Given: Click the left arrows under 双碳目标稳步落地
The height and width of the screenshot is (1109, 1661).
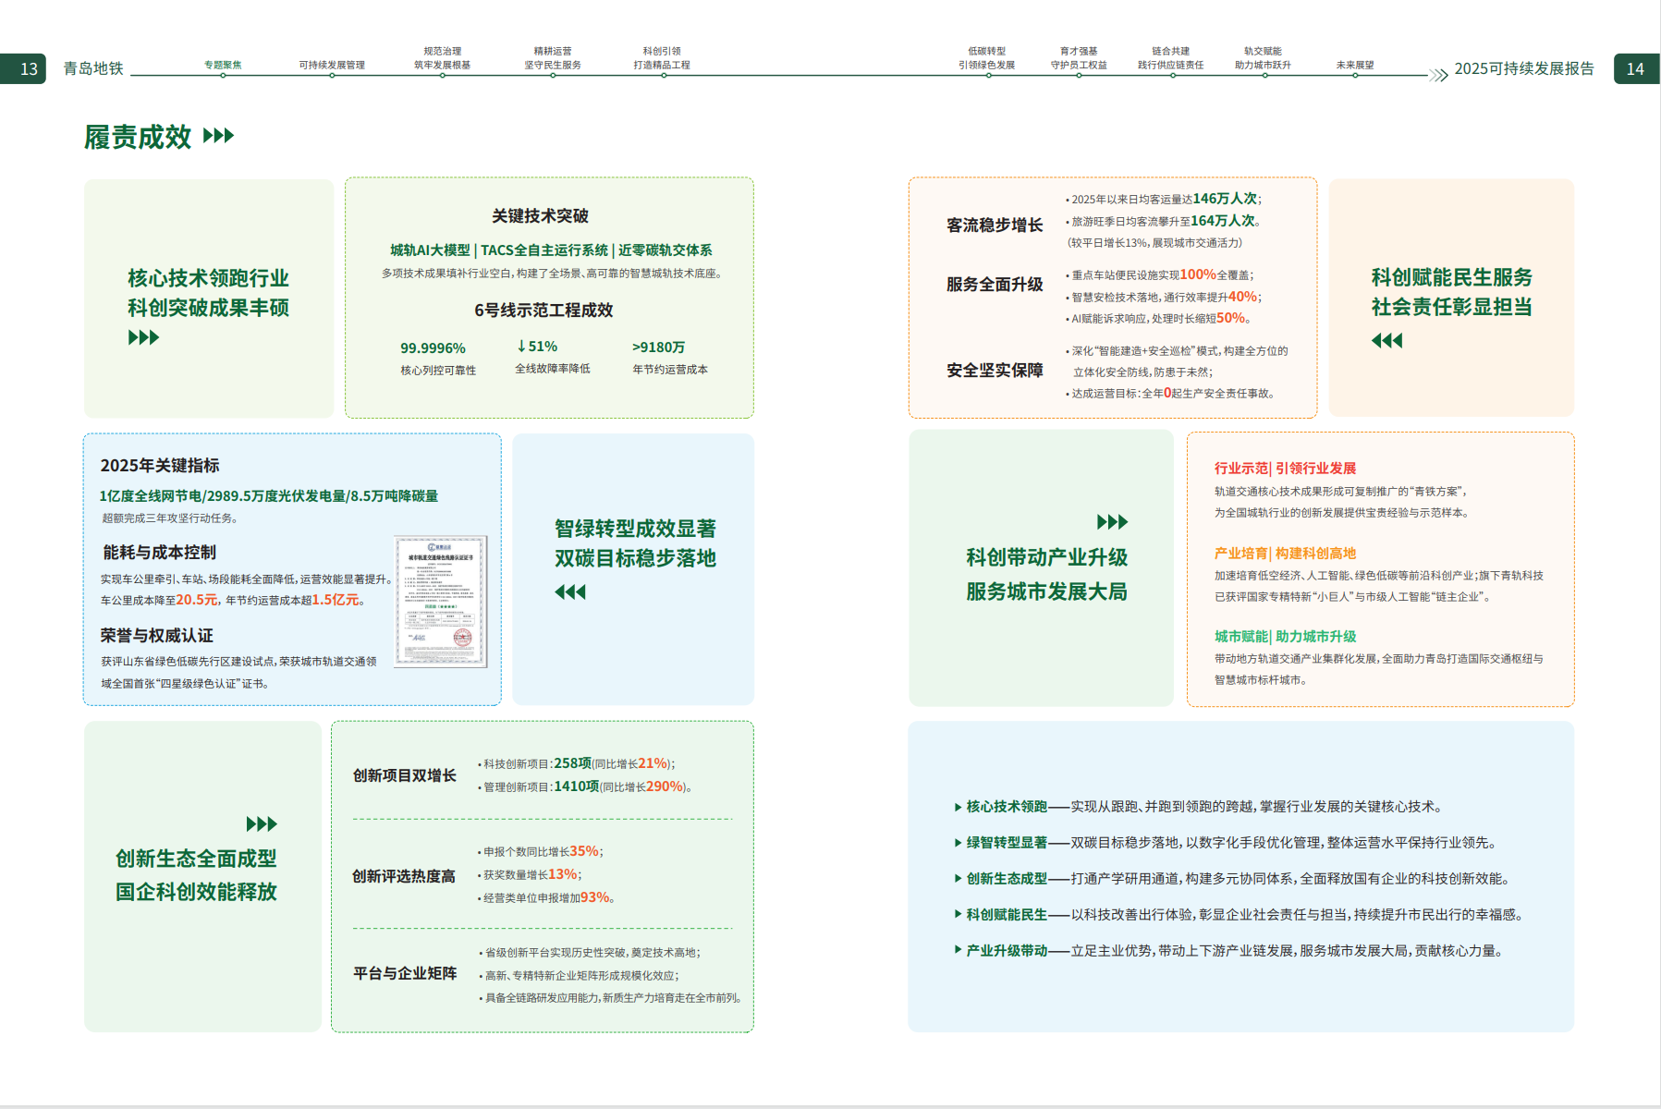Looking at the screenshot, I should [570, 591].
